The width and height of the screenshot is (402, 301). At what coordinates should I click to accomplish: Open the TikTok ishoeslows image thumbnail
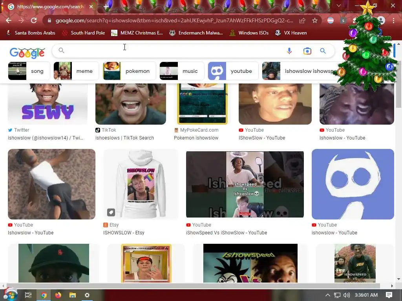click(x=130, y=103)
